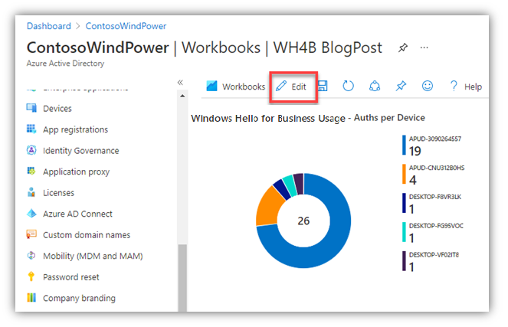Pin blade using pin icon beside title
The image size is (508, 327).
pos(403,48)
